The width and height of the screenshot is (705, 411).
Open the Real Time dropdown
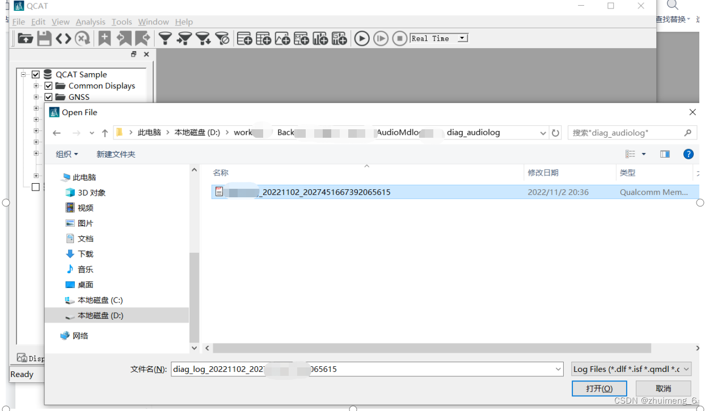pyautogui.click(x=462, y=38)
